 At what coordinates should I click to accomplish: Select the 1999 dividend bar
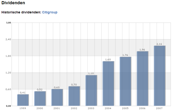pyautogui.click(x=23, y=100)
